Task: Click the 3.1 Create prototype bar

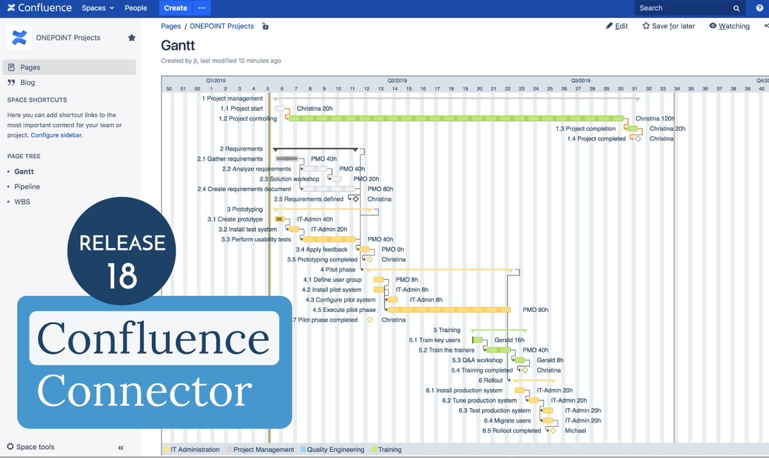Action: coord(279,219)
